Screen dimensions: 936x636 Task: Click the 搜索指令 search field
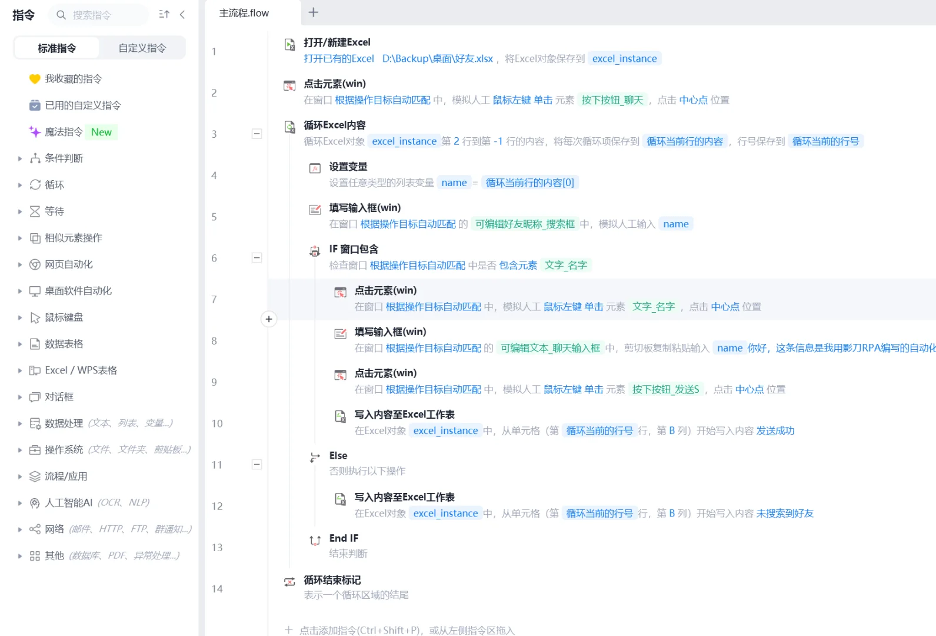[x=100, y=15]
